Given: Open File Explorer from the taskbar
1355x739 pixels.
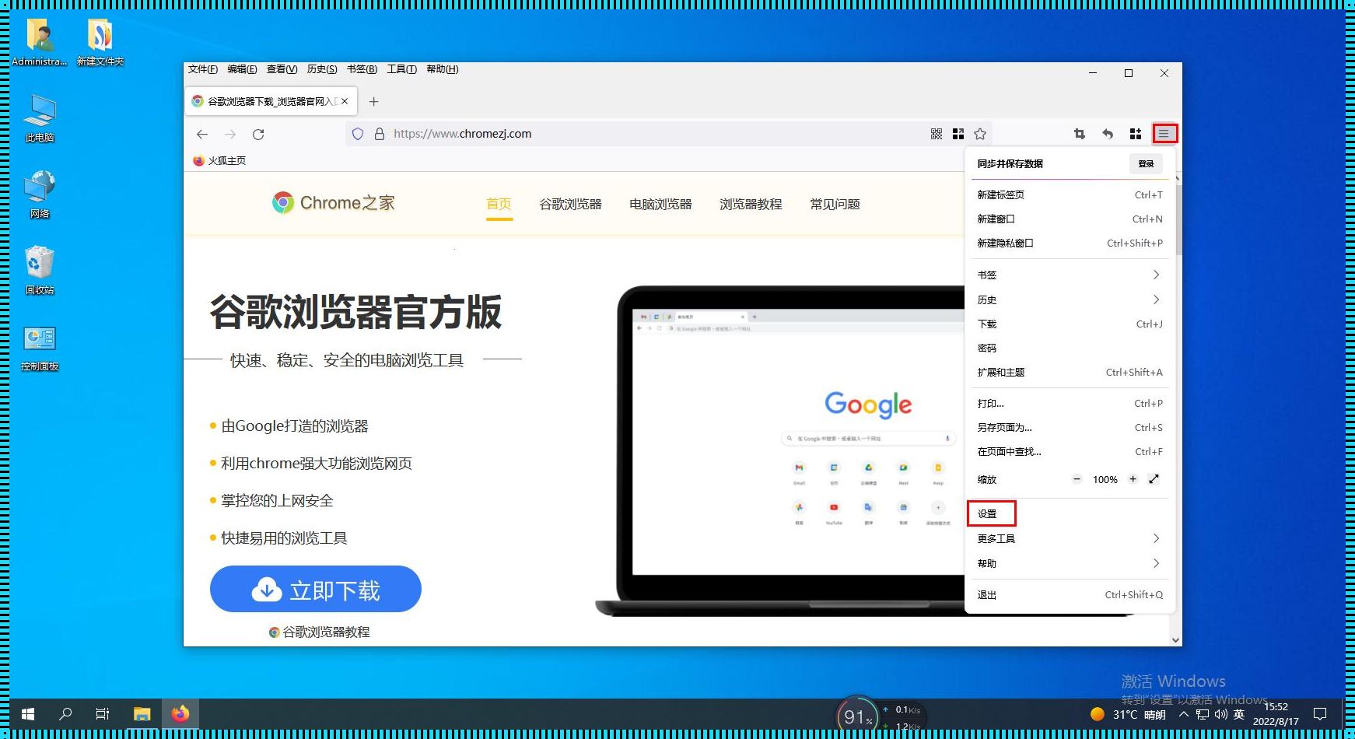Looking at the screenshot, I should coord(142,713).
